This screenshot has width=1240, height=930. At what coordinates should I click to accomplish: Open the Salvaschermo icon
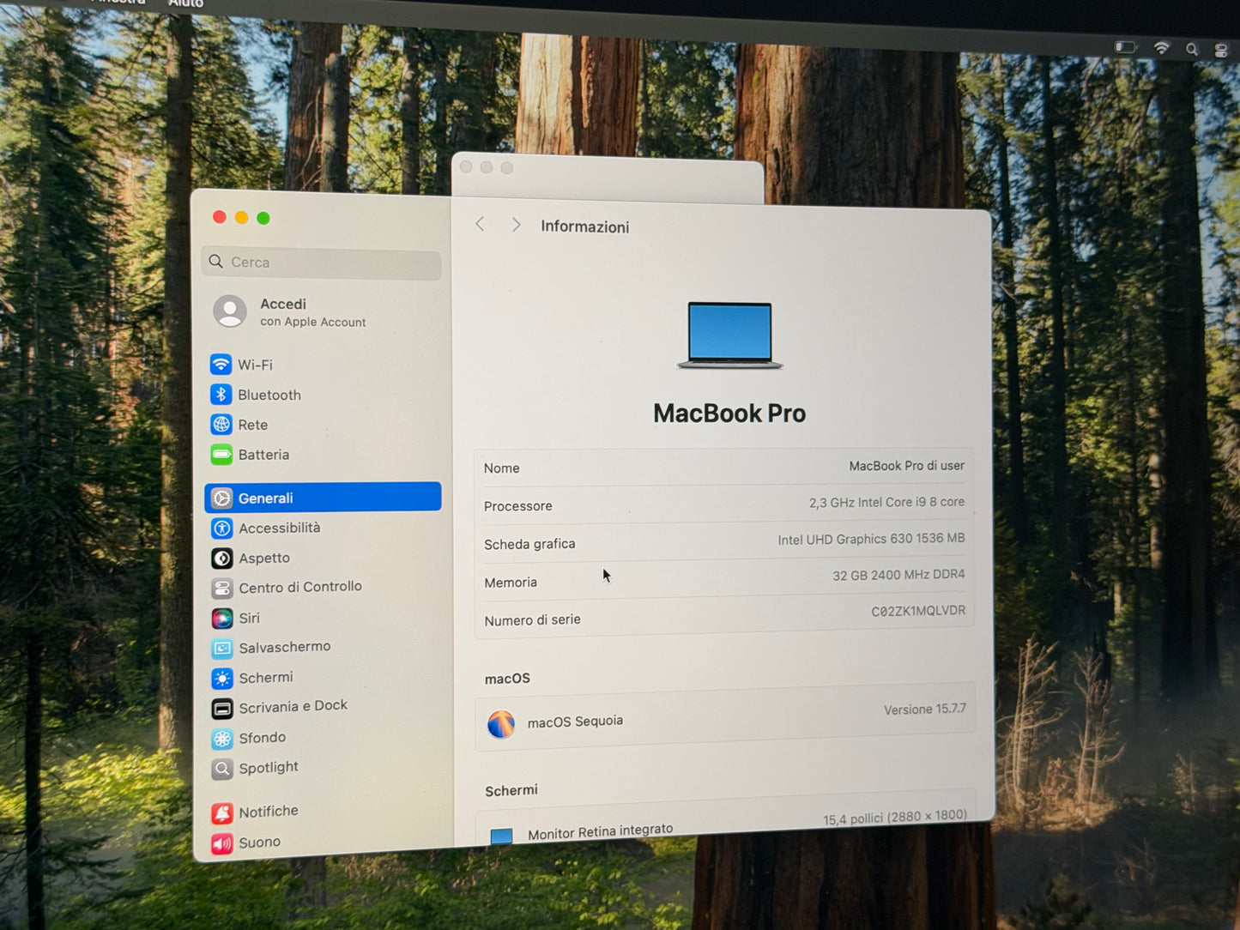tap(222, 649)
